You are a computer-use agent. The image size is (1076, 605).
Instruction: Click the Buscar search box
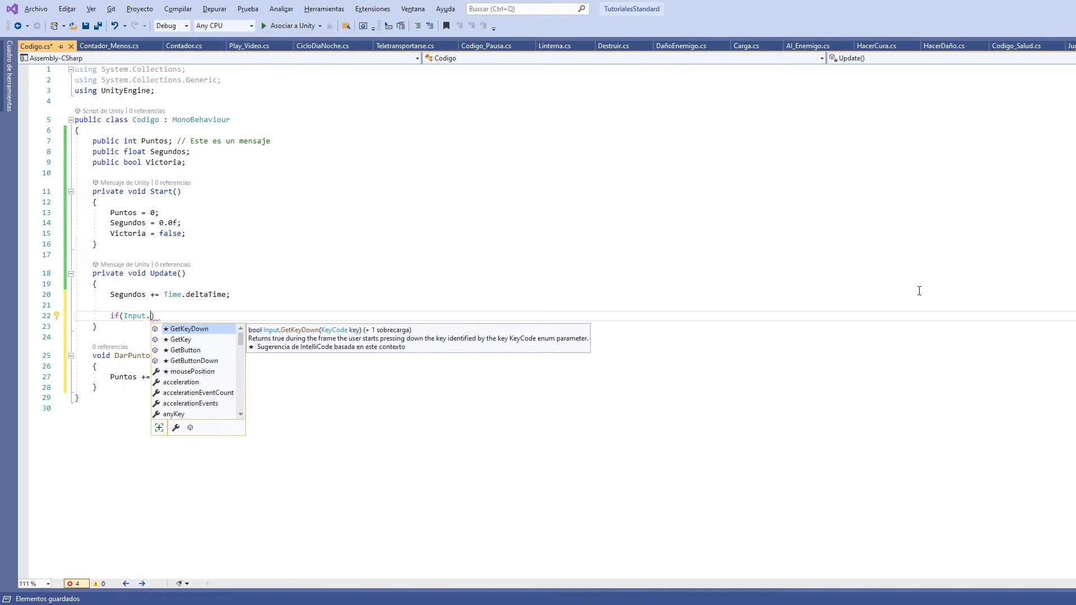[521, 9]
